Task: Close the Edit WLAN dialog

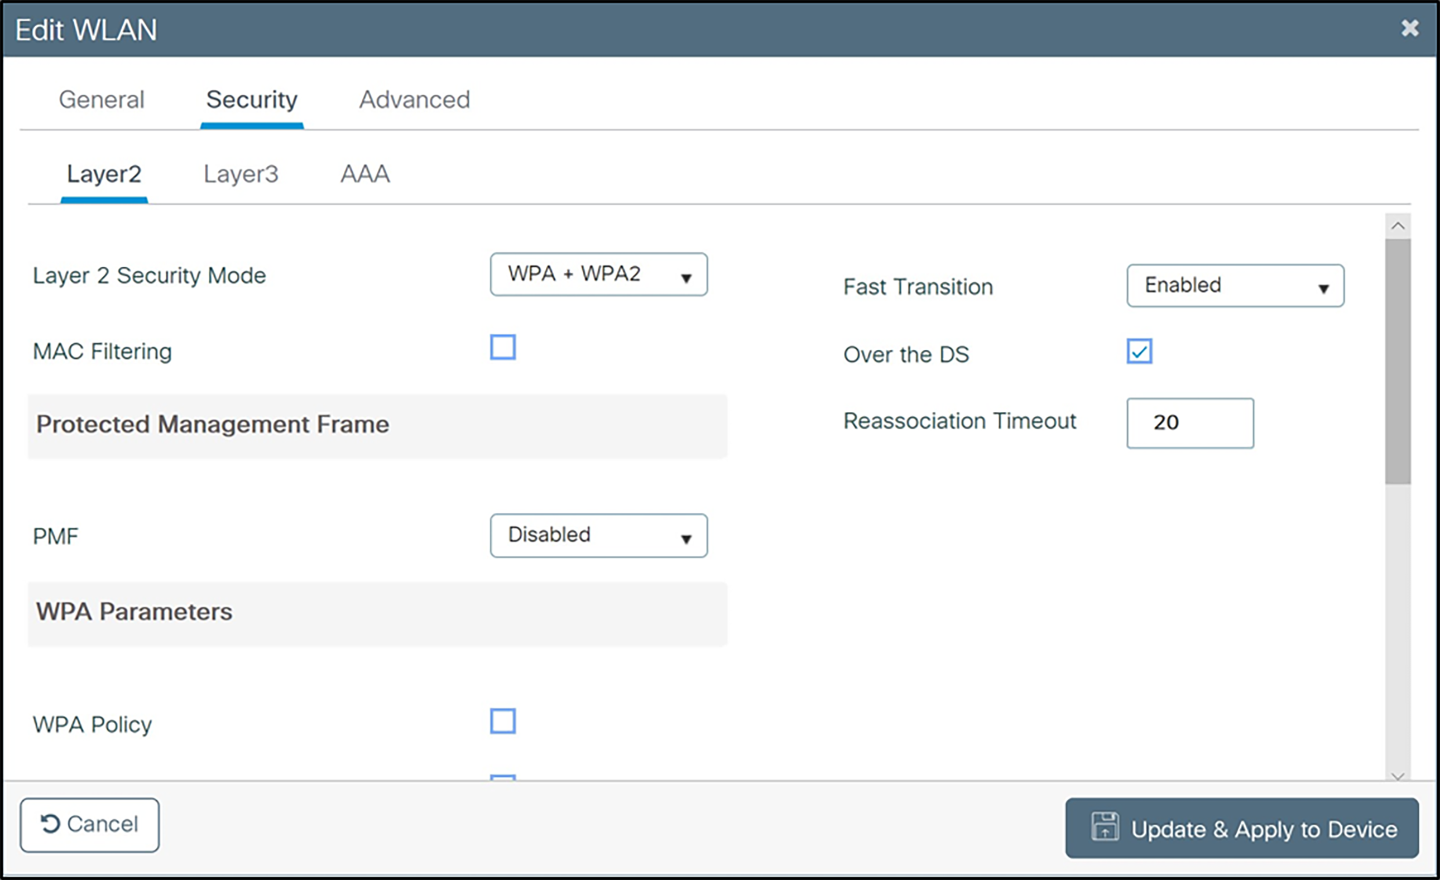Action: (1409, 27)
